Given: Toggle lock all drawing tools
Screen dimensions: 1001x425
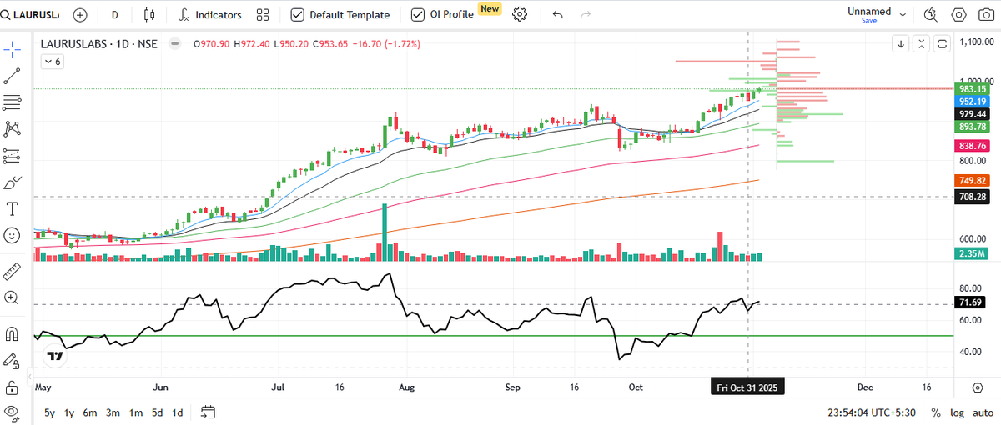Looking at the screenshot, I should [12, 387].
